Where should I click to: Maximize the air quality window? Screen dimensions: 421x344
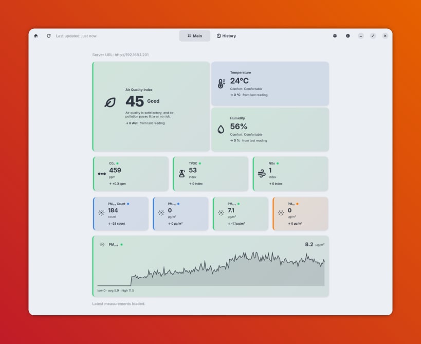click(x=373, y=35)
